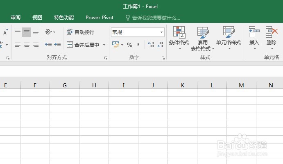Click the increase font size A icon
Screen dimensions: 283x164
point(5,32)
